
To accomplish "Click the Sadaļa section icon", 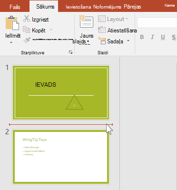I will tap(102, 40).
